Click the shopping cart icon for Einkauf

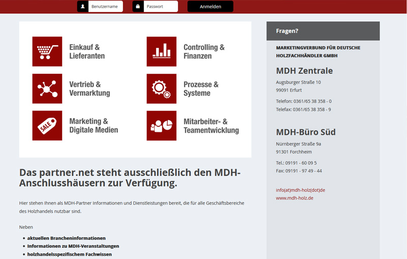coord(47,51)
